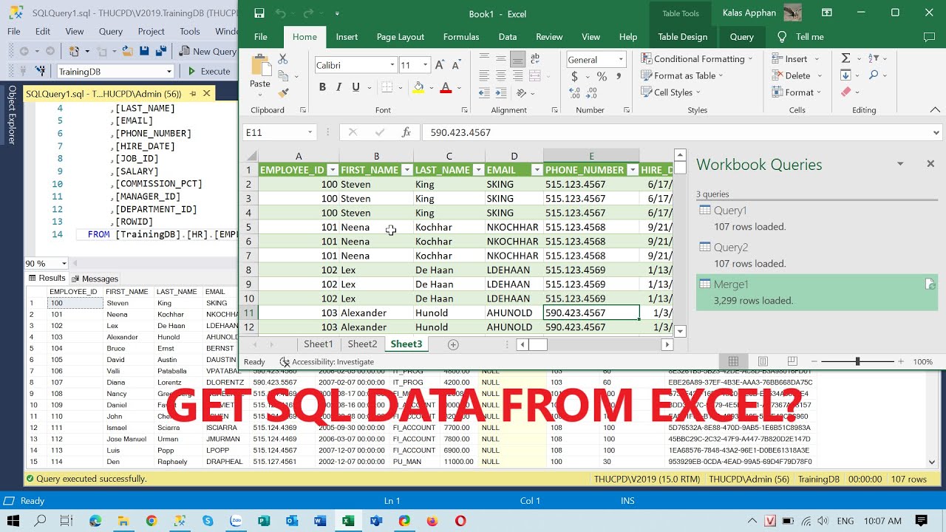Image resolution: width=946 pixels, height=532 pixels.
Task: Click the Windows Start button
Action: [13, 521]
